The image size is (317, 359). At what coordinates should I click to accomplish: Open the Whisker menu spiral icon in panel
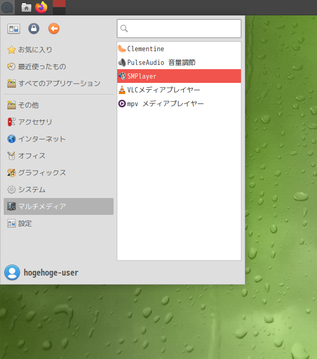pos(7,7)
